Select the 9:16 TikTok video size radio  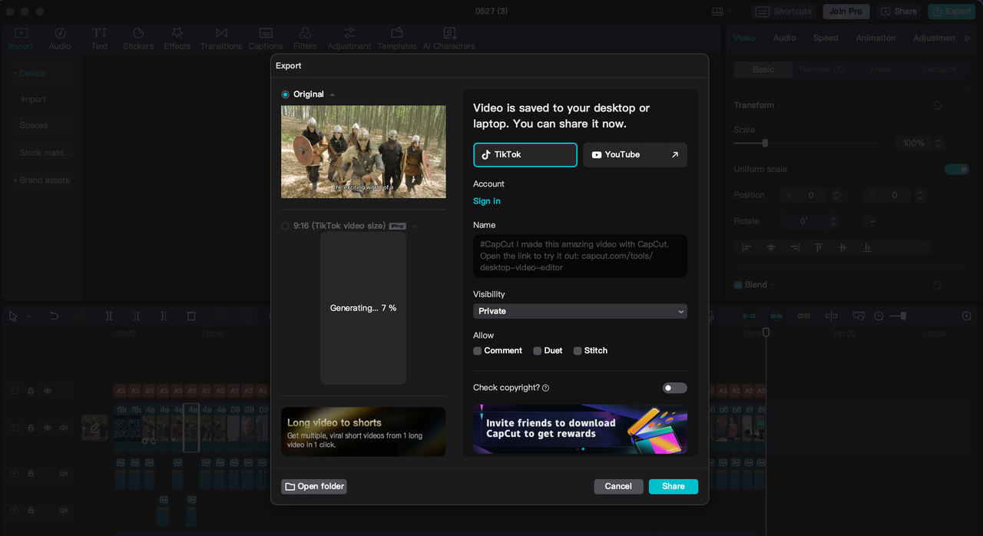pyautogui.click(x=286, y=227)
